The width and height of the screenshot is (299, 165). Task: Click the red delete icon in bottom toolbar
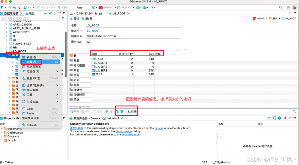[112, 111]
